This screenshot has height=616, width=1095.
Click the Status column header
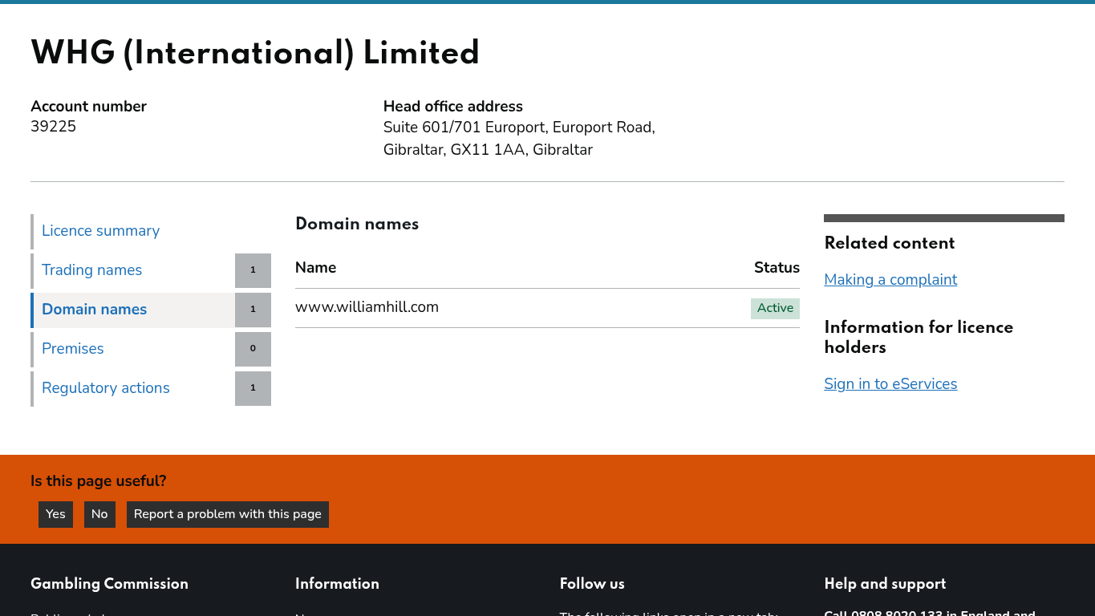(777, 268)
